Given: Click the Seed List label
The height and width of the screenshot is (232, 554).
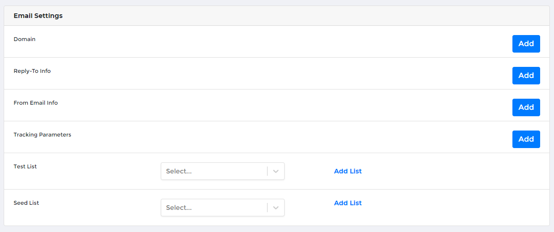Looking at the screenshot, I should [x=26, y=203].
